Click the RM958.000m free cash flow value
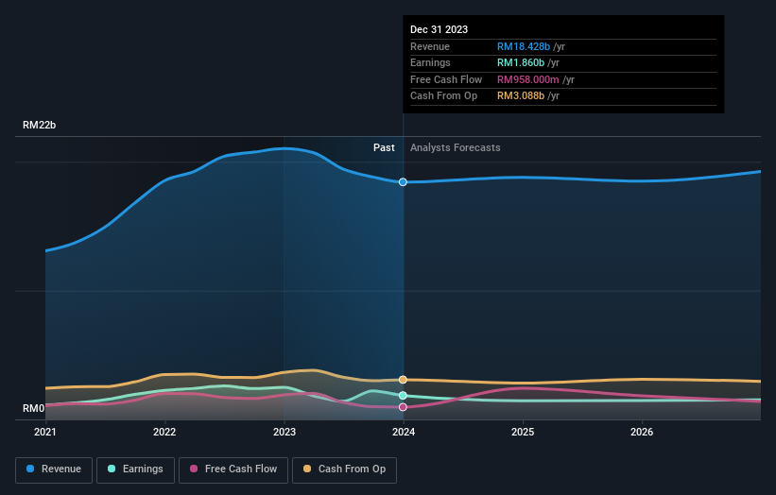 (528, 79)
